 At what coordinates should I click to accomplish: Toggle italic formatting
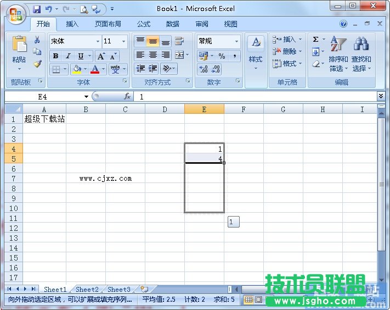68,56
